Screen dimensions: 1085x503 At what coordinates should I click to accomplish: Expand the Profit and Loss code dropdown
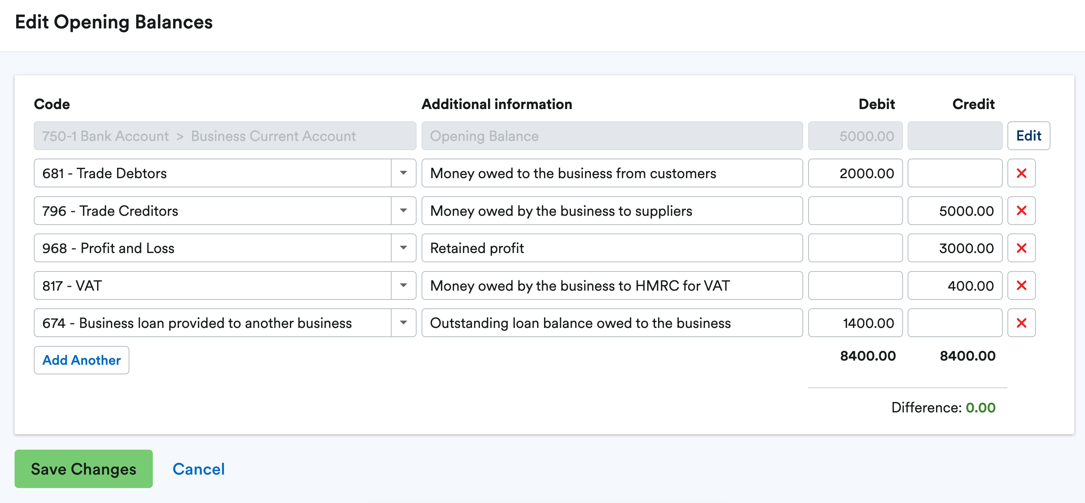click(404, 248)
